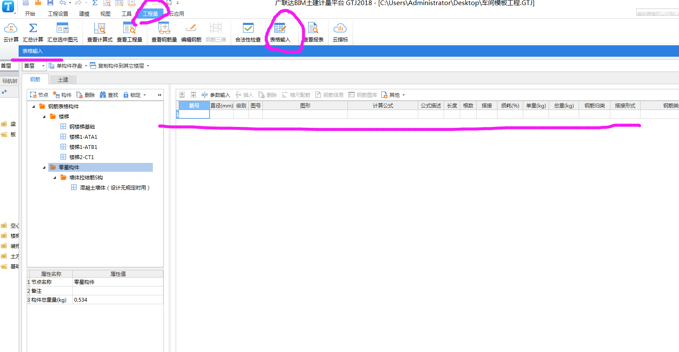Click the 缩尺配筋 tool
679x352 pixels.
point(296,95)
